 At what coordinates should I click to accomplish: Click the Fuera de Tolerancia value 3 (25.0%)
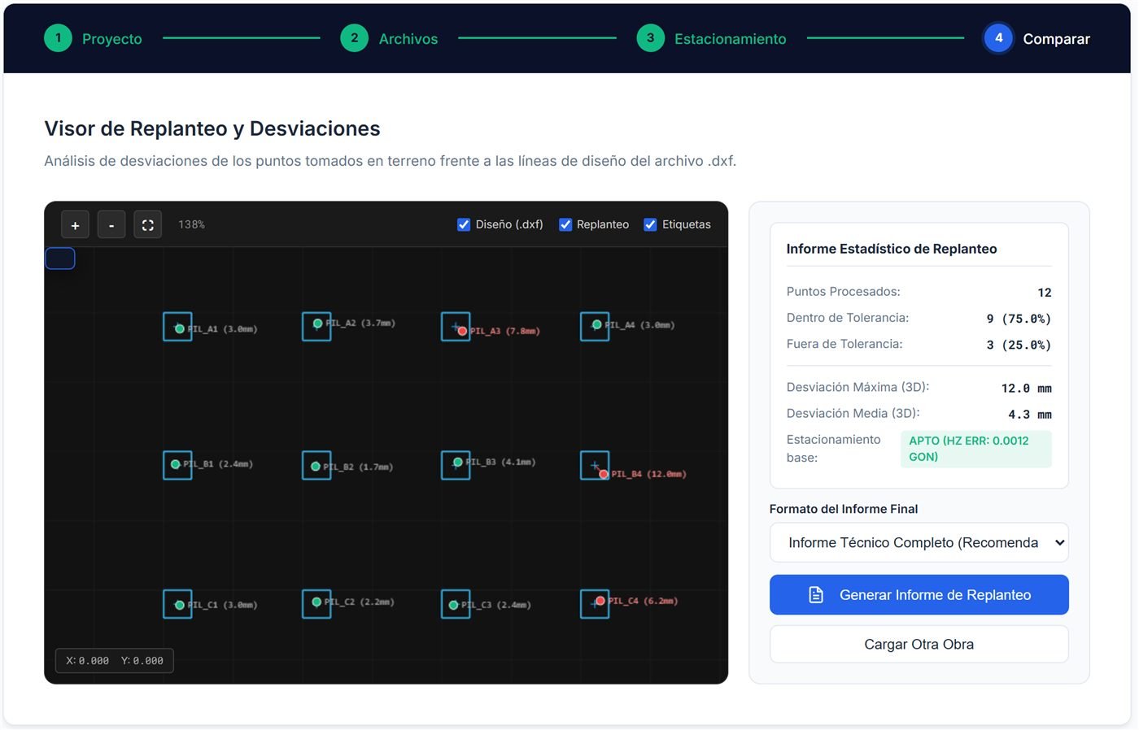click(x=1019, y=345)
